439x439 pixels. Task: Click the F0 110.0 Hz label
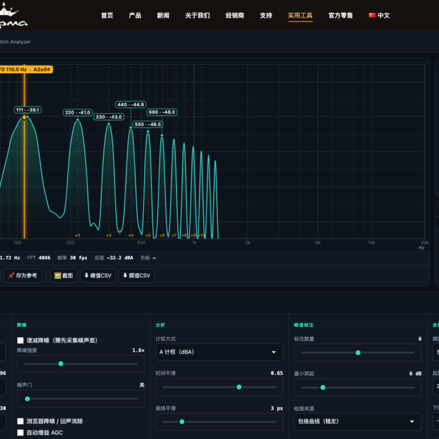coord(26,69)
